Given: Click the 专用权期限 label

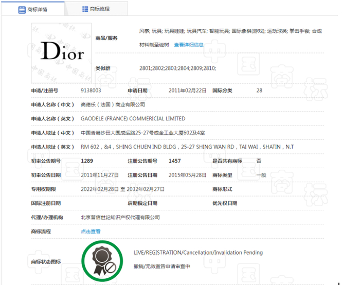Looking at the screenshot, I should (x=43, y=189).
